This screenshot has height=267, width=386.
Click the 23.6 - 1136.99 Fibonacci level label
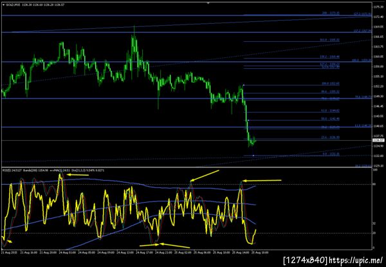point(331,137)
